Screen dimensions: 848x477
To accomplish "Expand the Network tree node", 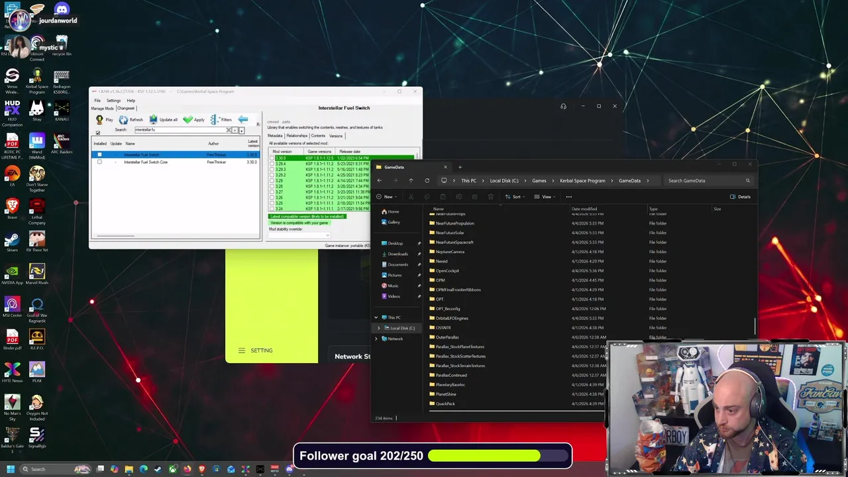I will [x=376, y=339].
